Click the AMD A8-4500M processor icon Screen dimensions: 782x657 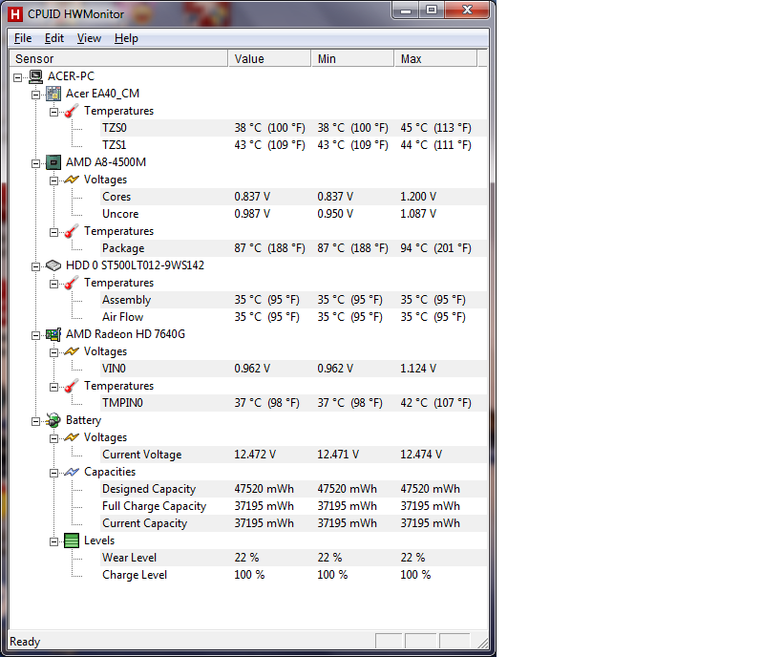click(53, 162)
